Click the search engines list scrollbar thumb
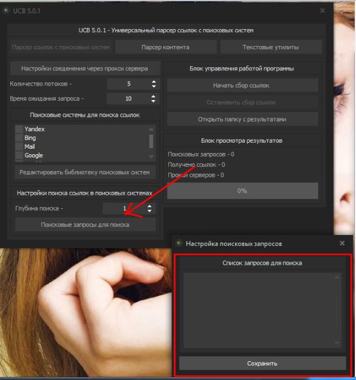 (151, 141)
